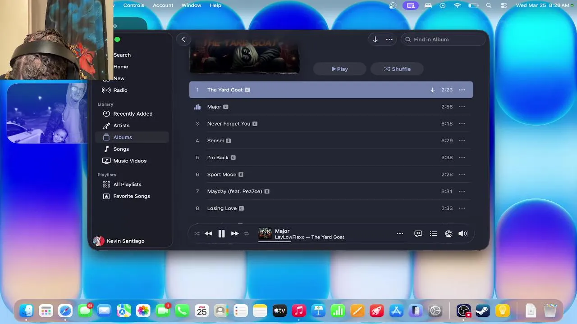
Task: Open more options for Sport Mode
Action: (462, 174)
